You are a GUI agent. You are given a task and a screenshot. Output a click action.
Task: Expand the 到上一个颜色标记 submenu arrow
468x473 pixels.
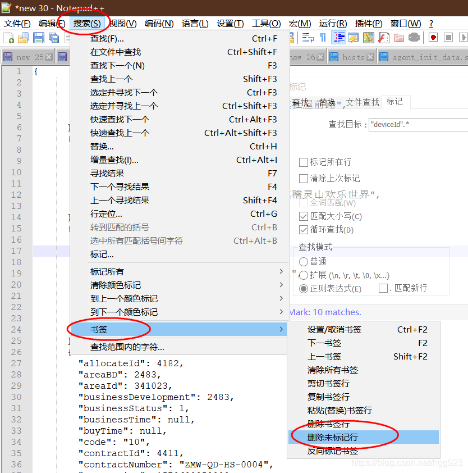coord(281,298)
